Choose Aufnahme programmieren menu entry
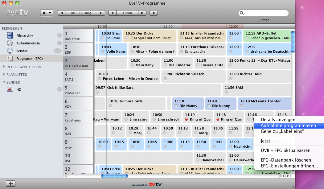The image size is (324, 189). (x=289, y=125)
